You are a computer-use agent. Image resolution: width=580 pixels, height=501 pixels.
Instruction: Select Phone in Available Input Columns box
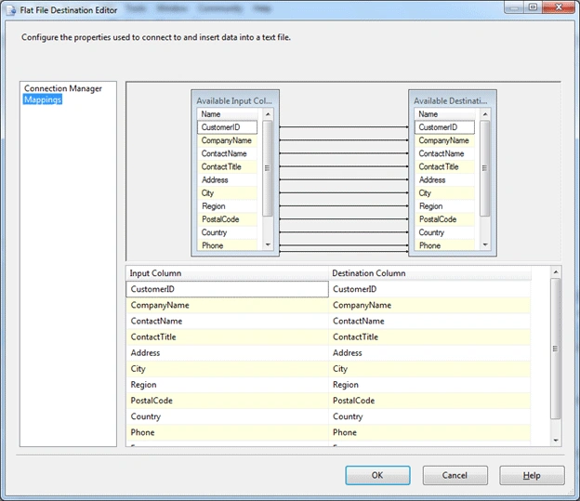point(227,245)
